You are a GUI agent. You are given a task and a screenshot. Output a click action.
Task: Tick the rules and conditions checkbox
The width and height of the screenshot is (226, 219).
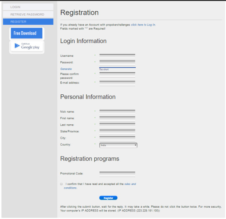click(x=62, y=184)
